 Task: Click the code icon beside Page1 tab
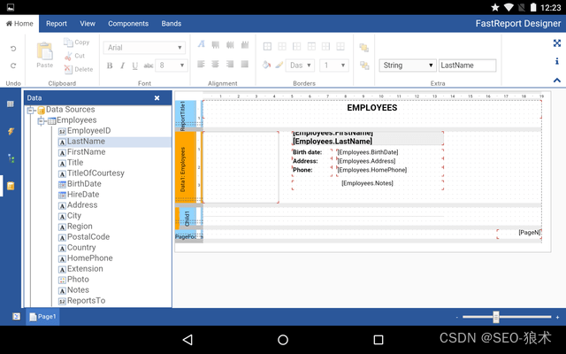[x=16, y=317]
